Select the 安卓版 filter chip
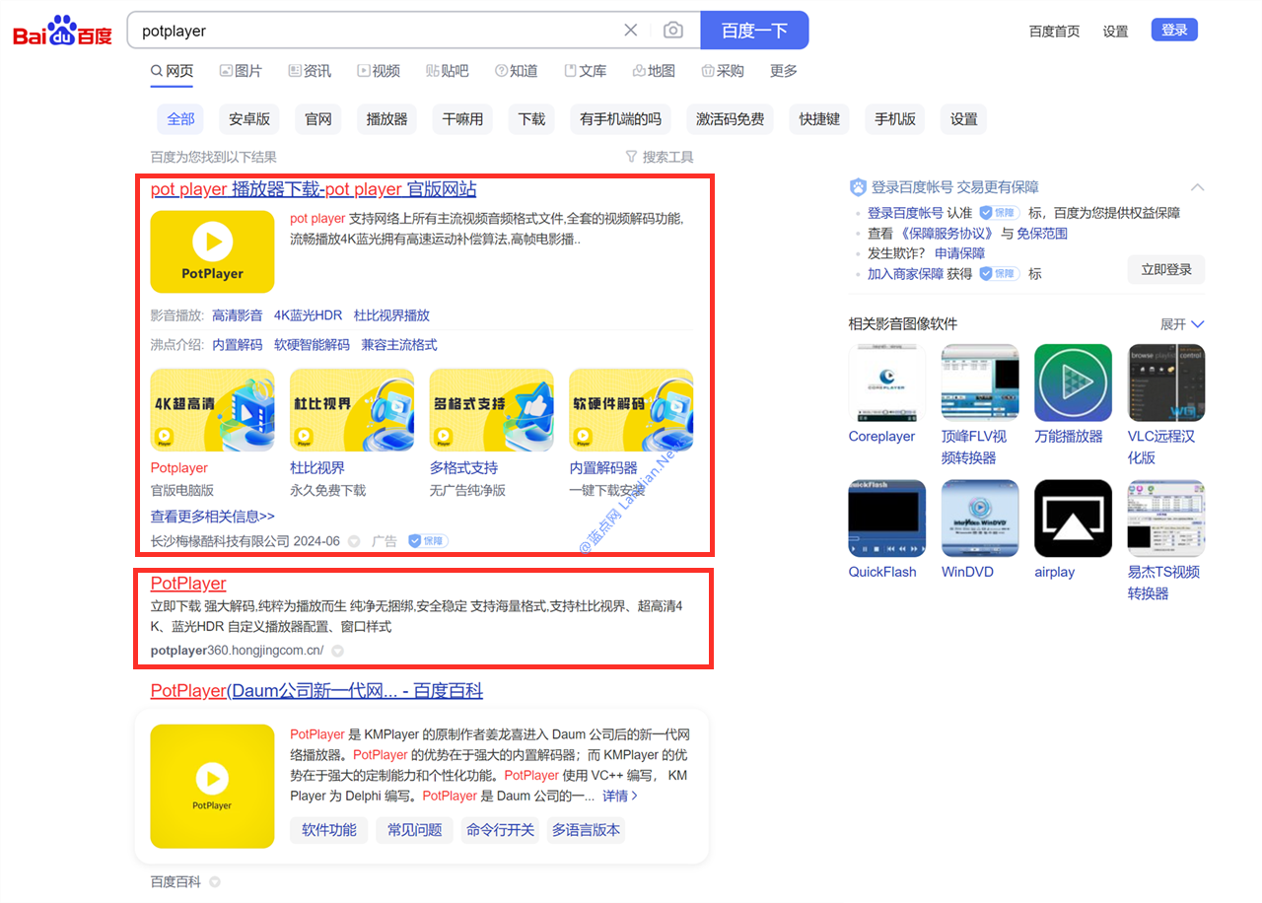Screen dimensions: 1262x903 point(249,119)
